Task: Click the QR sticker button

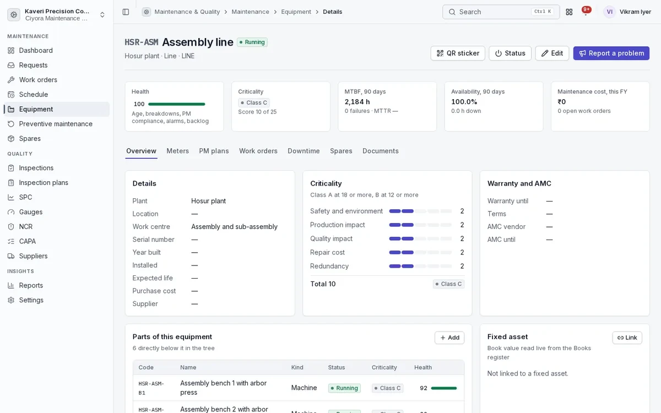Action: pyautogui.click(x=458, y=53)
